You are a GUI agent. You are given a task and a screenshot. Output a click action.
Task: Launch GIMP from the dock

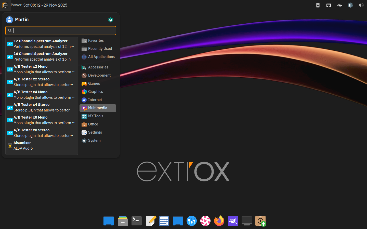pyautogui.click(x=233, y=221)
